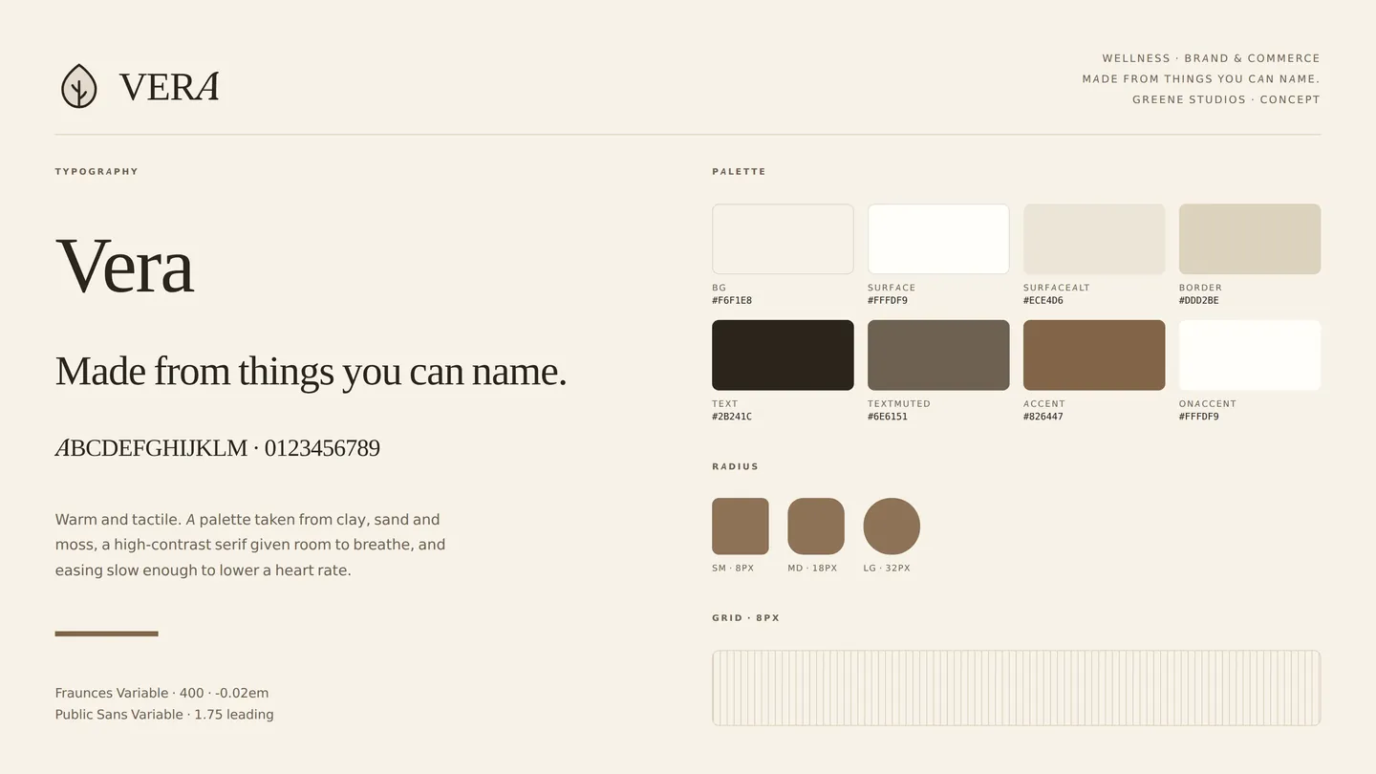Choose the BORDER color swatch

(x=1250, y=239)
